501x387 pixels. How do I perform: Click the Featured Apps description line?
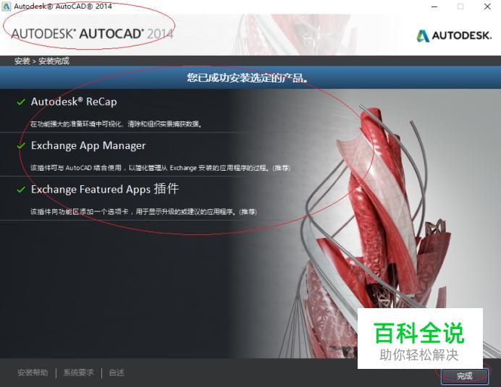click(x=144, y=211)
